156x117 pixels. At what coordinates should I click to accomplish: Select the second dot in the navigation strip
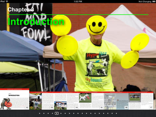[x=44, y=113]
